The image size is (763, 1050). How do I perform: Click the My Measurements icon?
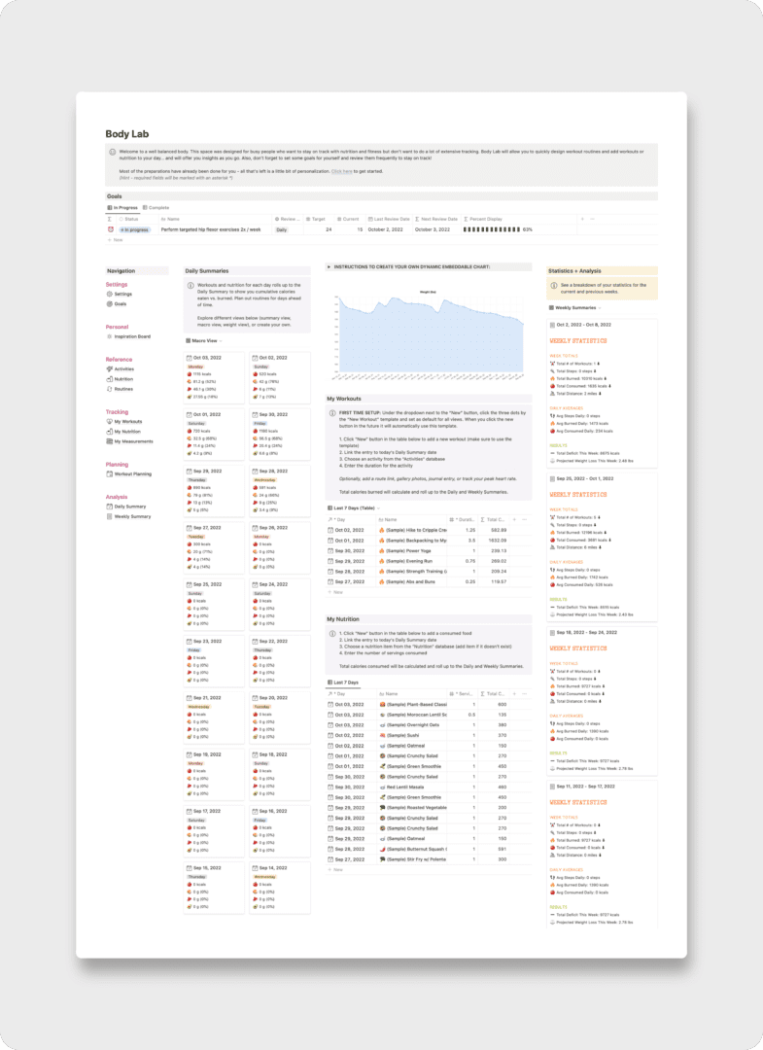click(110, 441)
